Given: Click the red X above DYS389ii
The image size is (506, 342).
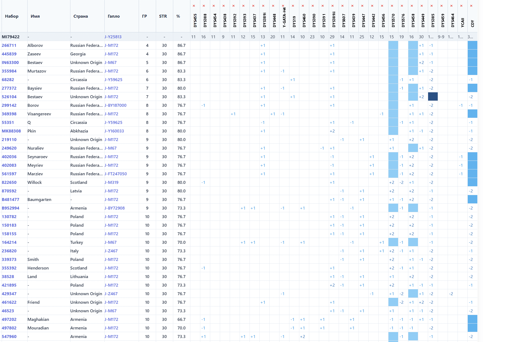Looking at the screenshot, I should 333,6.
